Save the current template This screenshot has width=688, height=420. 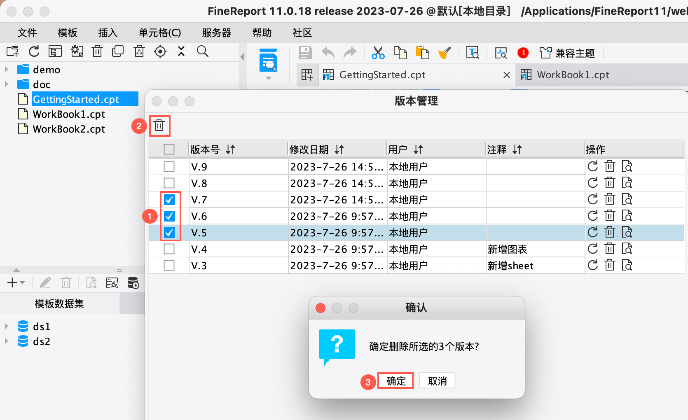tap(305, 53)
